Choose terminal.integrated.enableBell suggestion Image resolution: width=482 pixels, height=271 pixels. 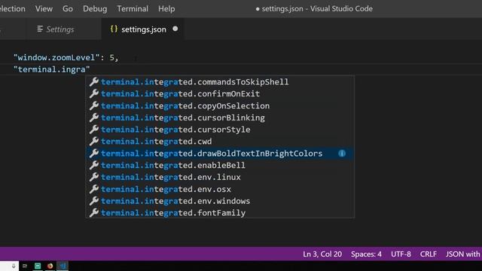220,166
